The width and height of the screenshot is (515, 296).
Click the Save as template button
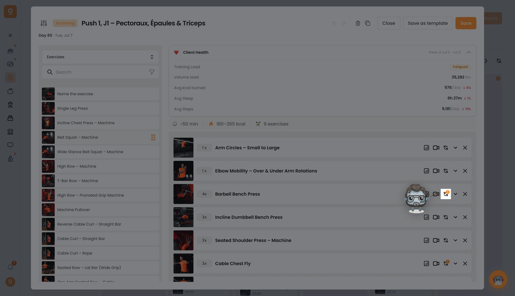click(428, 23)
